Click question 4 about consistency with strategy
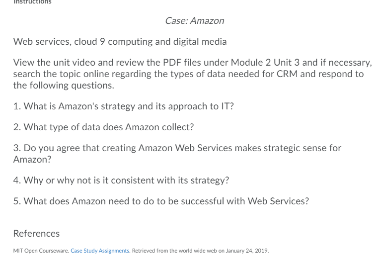 [x=121, y=180]
